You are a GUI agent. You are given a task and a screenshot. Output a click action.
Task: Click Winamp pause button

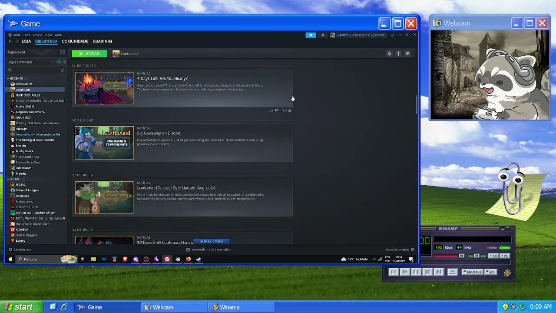click(x=416, y=272)
